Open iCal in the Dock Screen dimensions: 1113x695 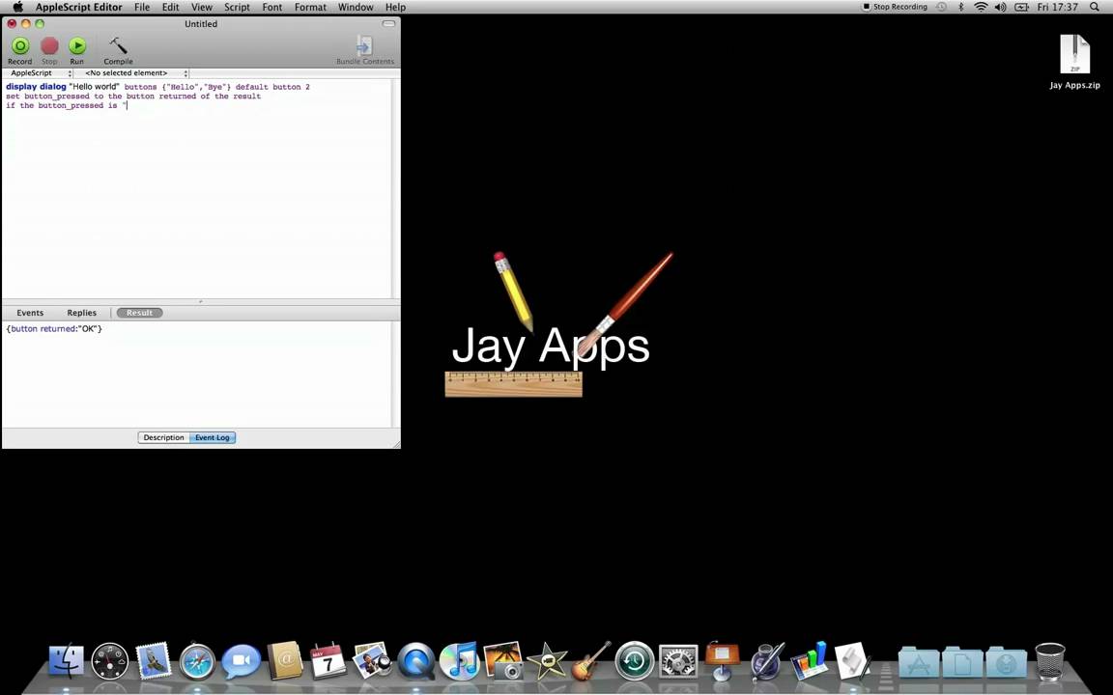[328, 661]
